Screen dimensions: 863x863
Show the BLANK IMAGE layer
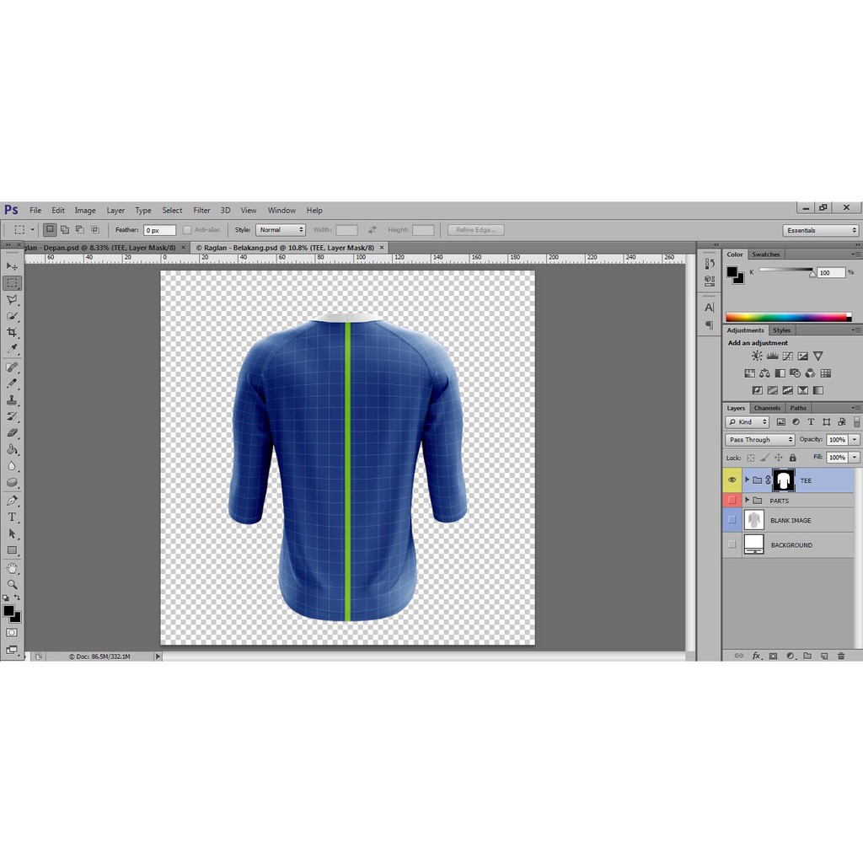point(732,520)
